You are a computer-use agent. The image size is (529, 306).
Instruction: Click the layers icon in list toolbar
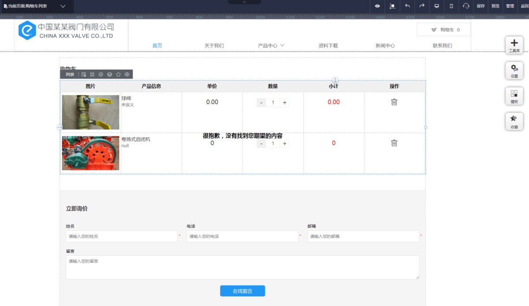click(x=110, y=74)
